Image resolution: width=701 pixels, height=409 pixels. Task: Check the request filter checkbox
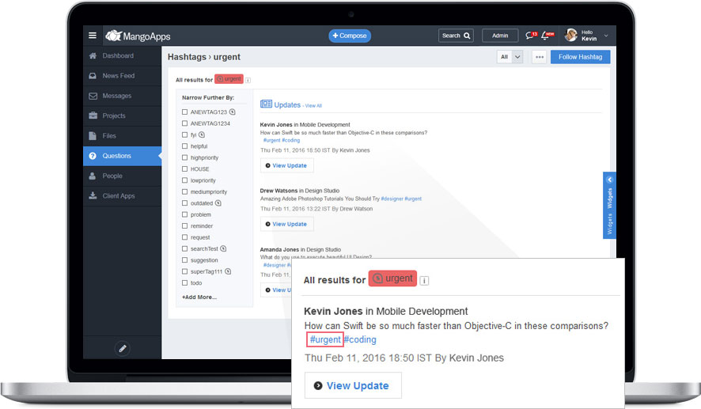[184, 237]
